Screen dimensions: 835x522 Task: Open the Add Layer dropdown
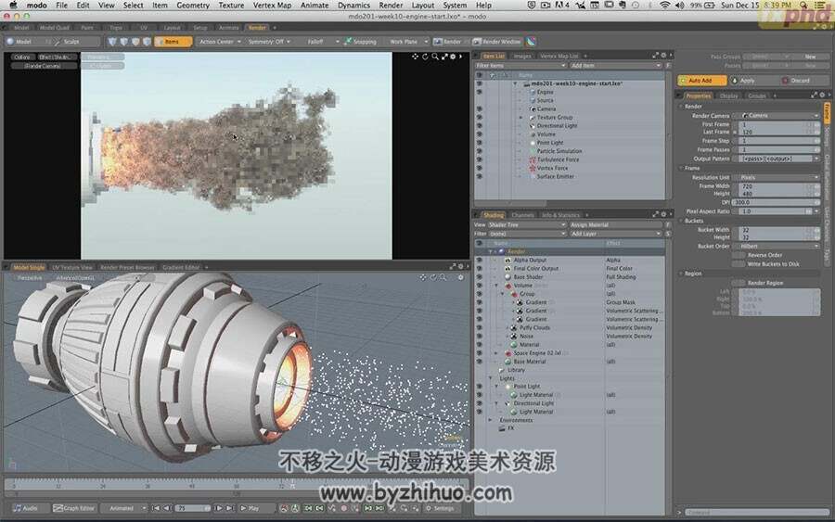coord(615,234)
